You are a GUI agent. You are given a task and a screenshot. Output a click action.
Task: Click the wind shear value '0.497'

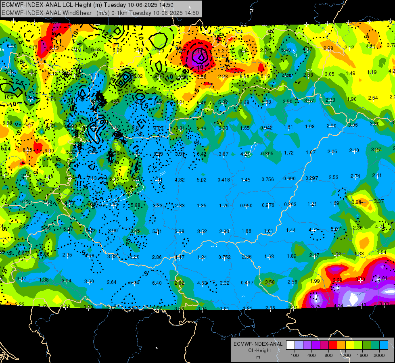[x=247, y=283]
